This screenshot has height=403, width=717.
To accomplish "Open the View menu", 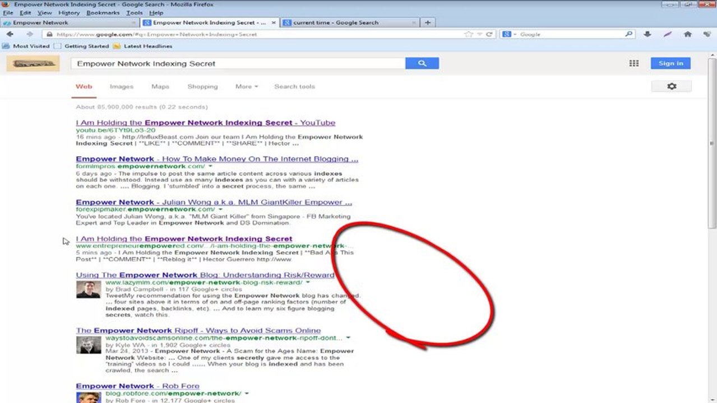I will (45, 13).
